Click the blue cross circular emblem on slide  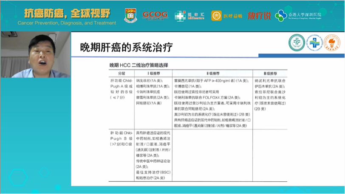314,43
